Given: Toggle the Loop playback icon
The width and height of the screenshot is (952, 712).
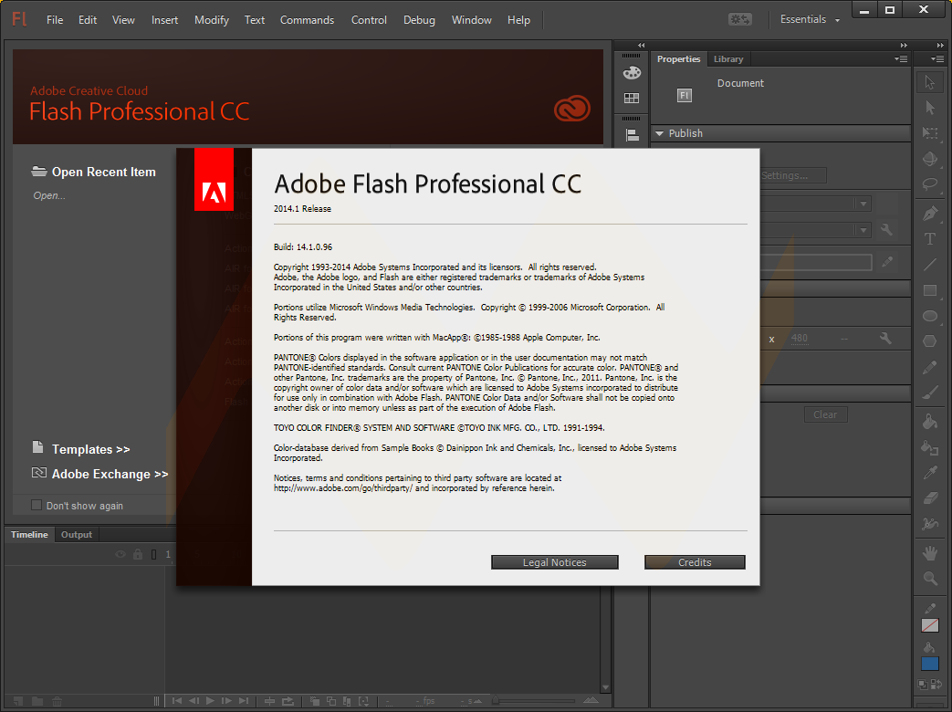Looking at the screenshot, I should [x=288, y=701].
